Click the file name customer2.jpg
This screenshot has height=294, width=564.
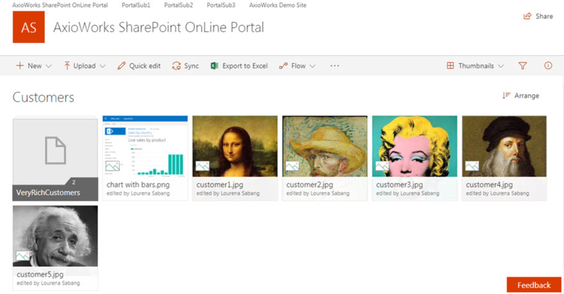pos(310,185)
